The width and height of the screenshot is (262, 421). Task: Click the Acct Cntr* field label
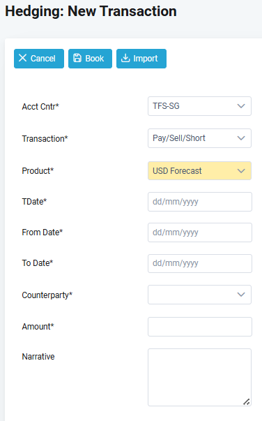point(40,107)
